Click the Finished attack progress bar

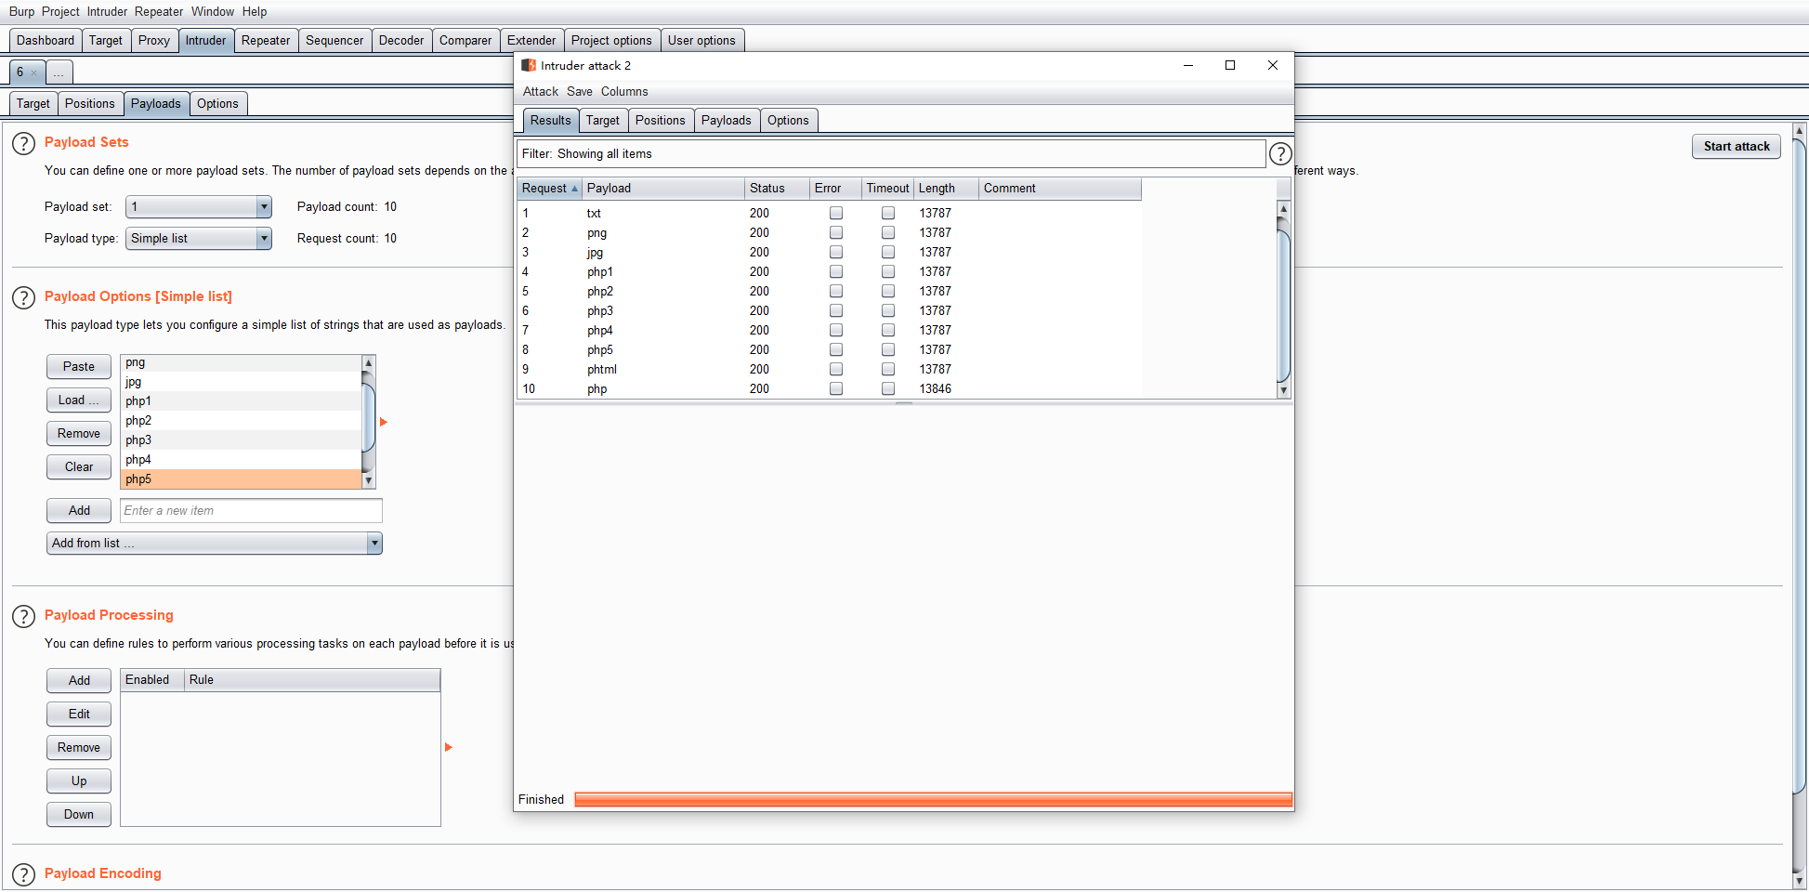[933, 800]
